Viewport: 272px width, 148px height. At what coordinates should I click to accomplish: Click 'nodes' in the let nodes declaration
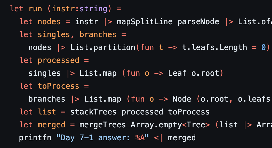(49, 22)
